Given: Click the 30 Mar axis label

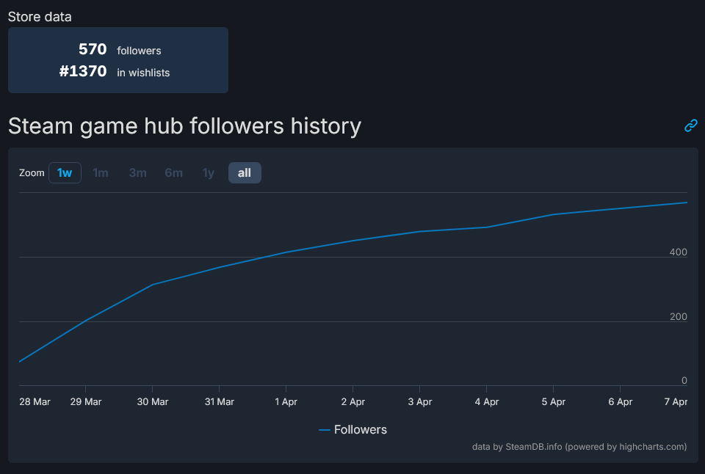Looking at the screenshot, I should (x=153, y=401).
